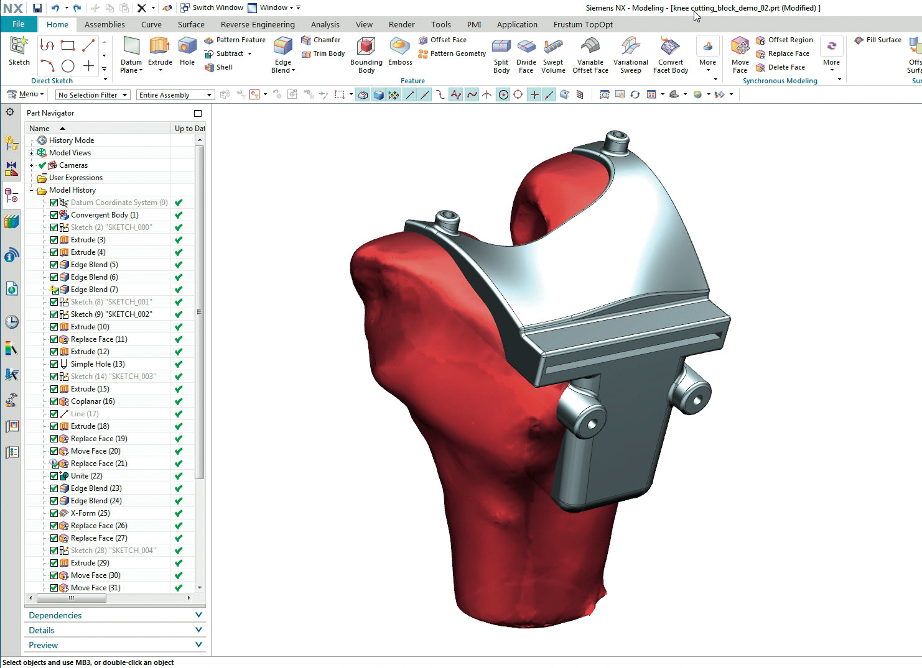922x668 pixels.
Task: Switch to the Assemblies ribbon tab
Action: [x=105, y=25]
